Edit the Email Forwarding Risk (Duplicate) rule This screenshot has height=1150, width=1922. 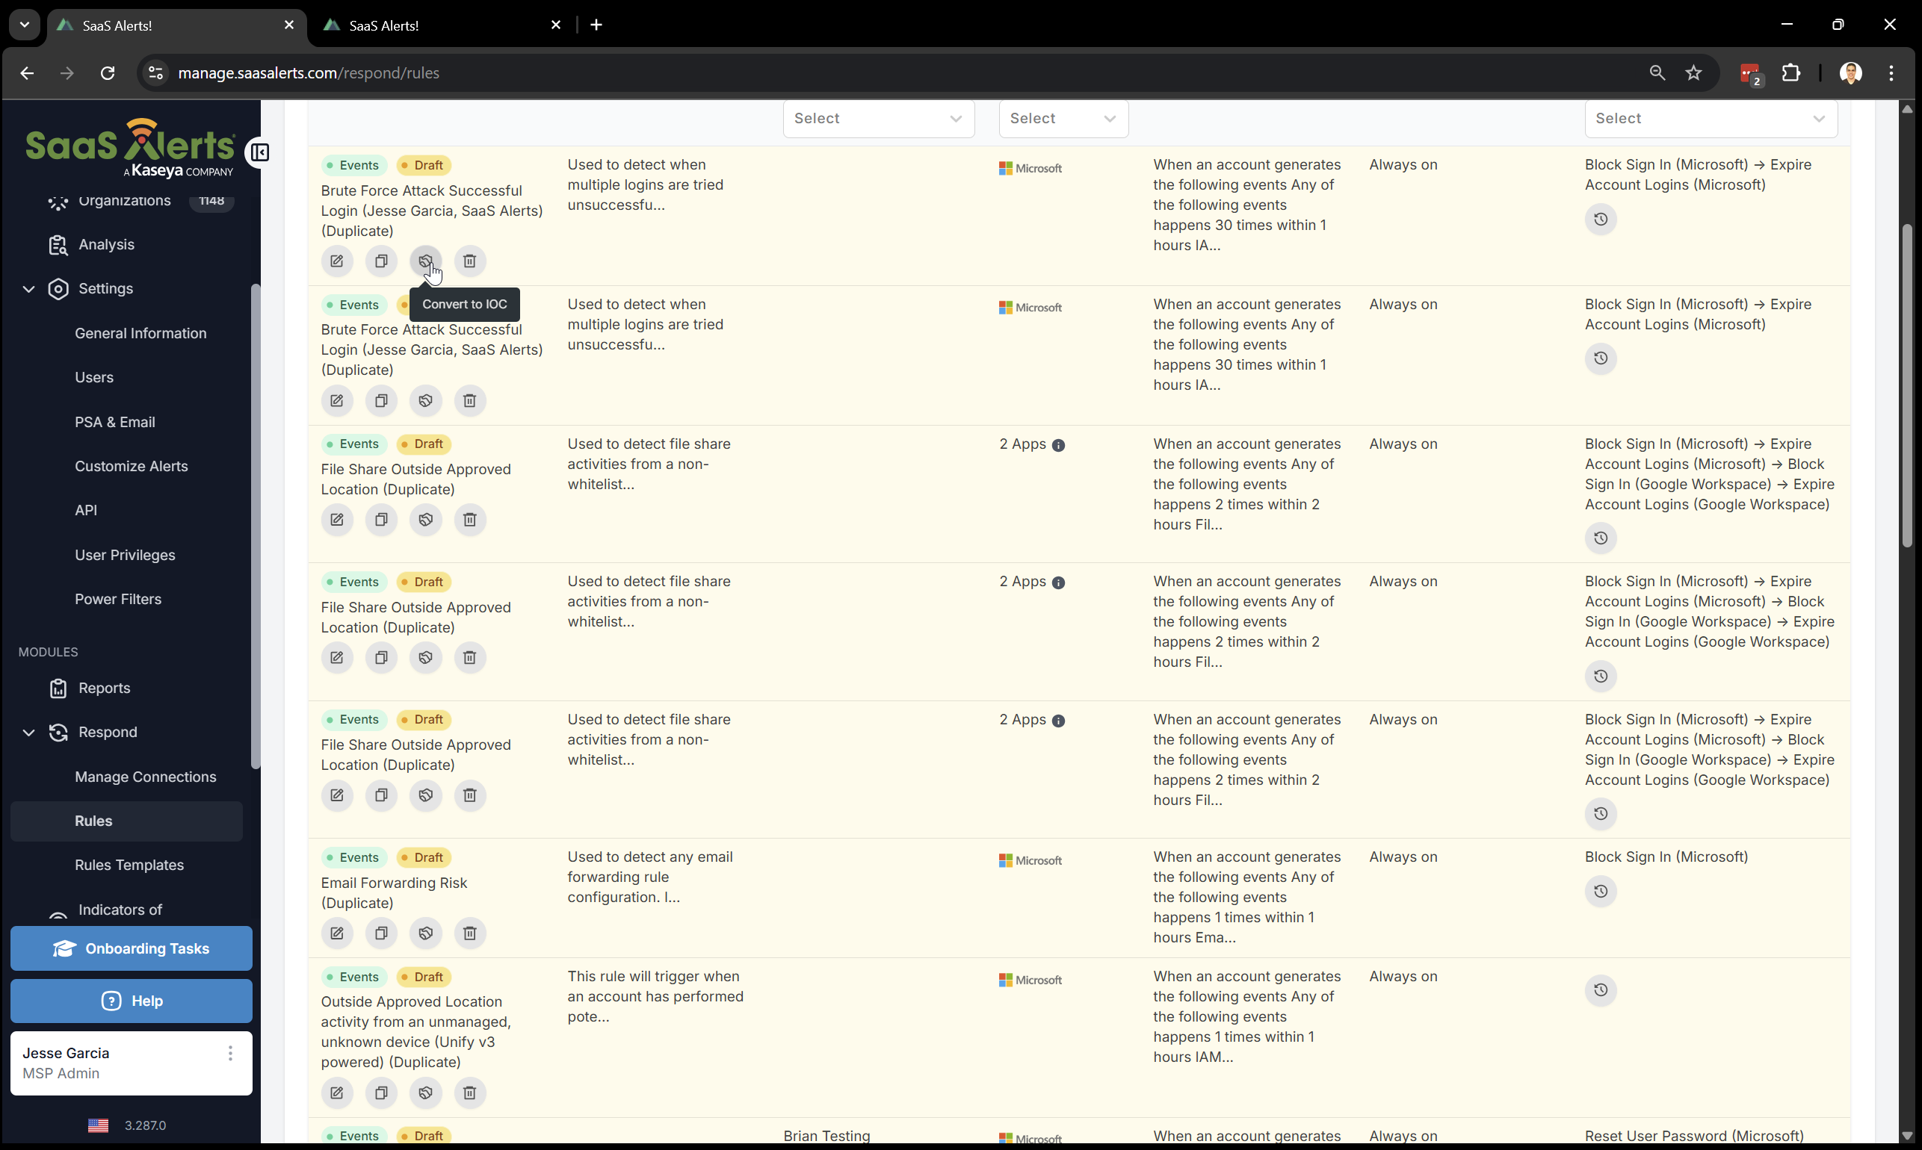click(x=336, y=933)
